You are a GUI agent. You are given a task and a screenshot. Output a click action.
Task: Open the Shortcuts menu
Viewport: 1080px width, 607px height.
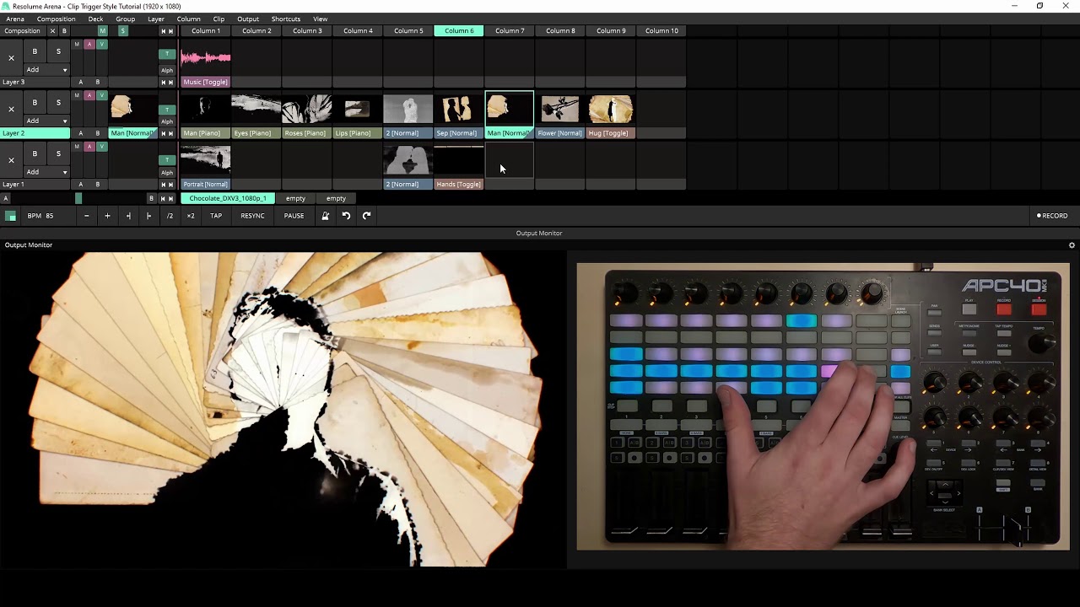(286, 19)
